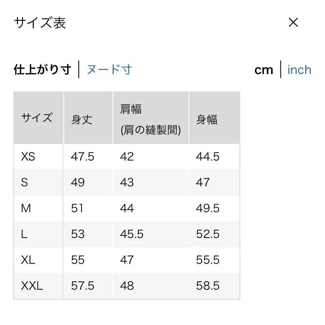325x325 pixels.
Task: Switch units to inch
Action: pos(299,69)
